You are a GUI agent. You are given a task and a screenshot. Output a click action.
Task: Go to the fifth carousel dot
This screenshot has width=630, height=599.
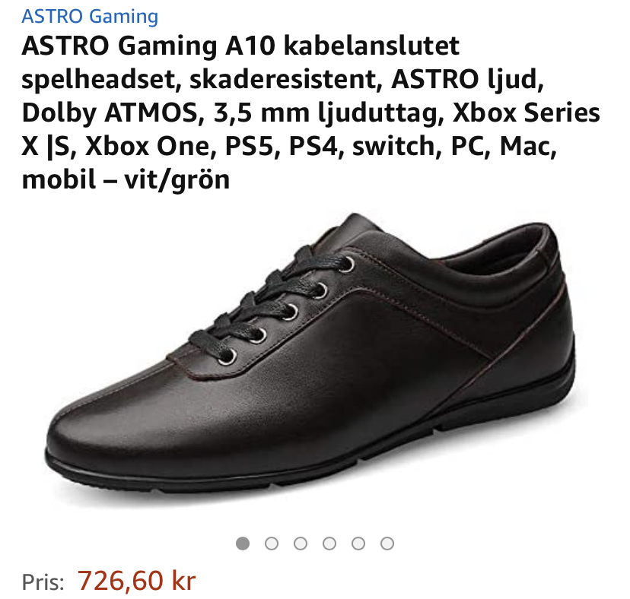click(358, 544)
